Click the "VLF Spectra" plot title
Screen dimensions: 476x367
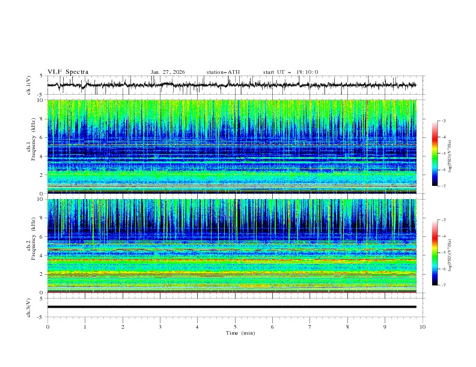coord(68,72)
